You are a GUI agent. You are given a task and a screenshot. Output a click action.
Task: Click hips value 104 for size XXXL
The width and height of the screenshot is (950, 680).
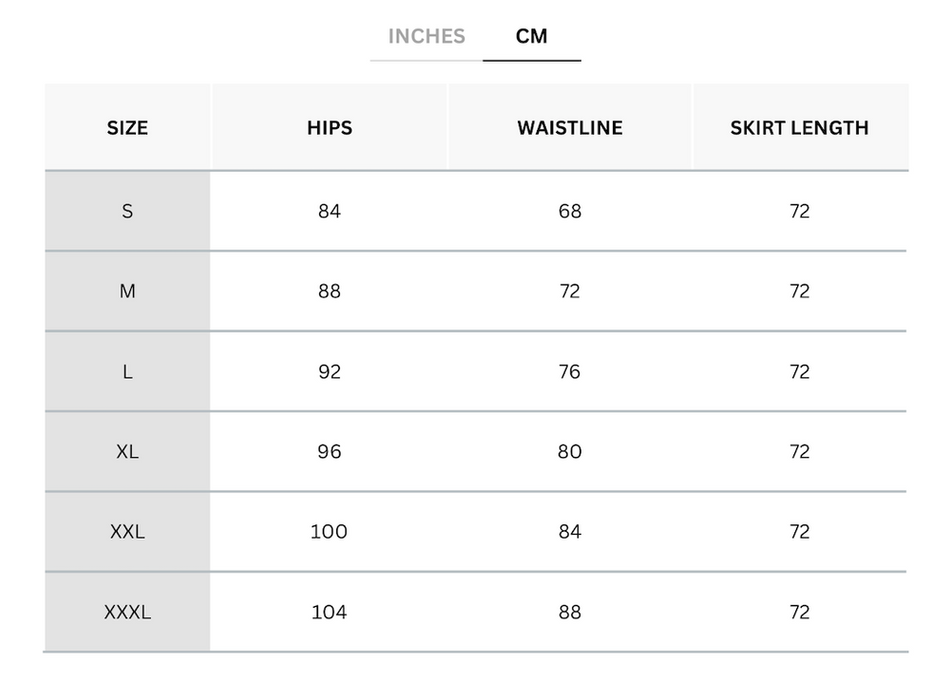[329, 613]
